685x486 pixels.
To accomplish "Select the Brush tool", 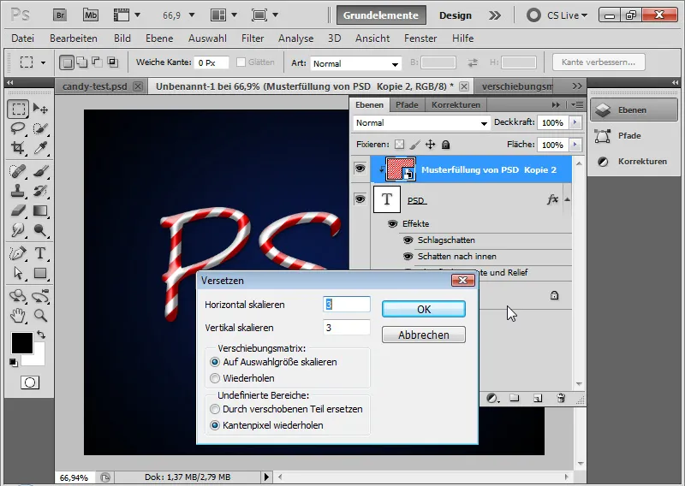I will 40,171.
